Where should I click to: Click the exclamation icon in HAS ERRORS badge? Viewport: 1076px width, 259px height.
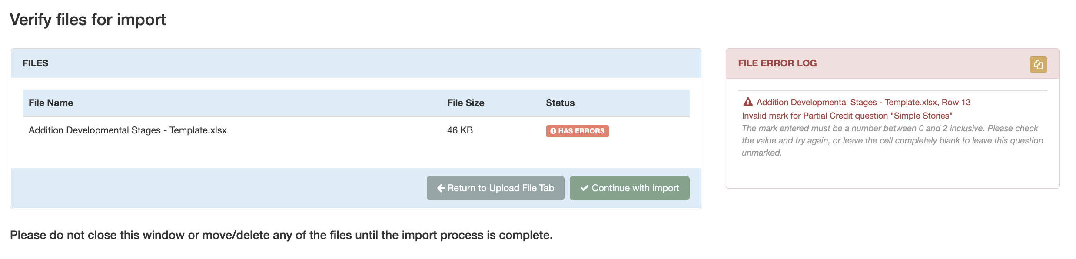tap(553, 131)
